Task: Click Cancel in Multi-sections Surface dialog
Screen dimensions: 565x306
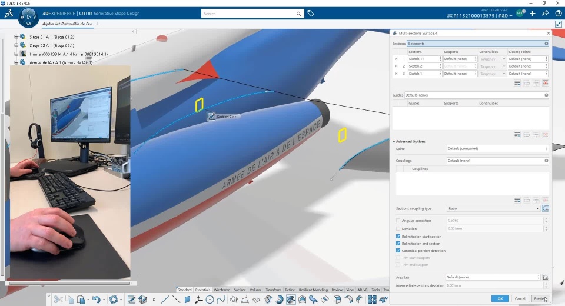Action: (520, 298)
